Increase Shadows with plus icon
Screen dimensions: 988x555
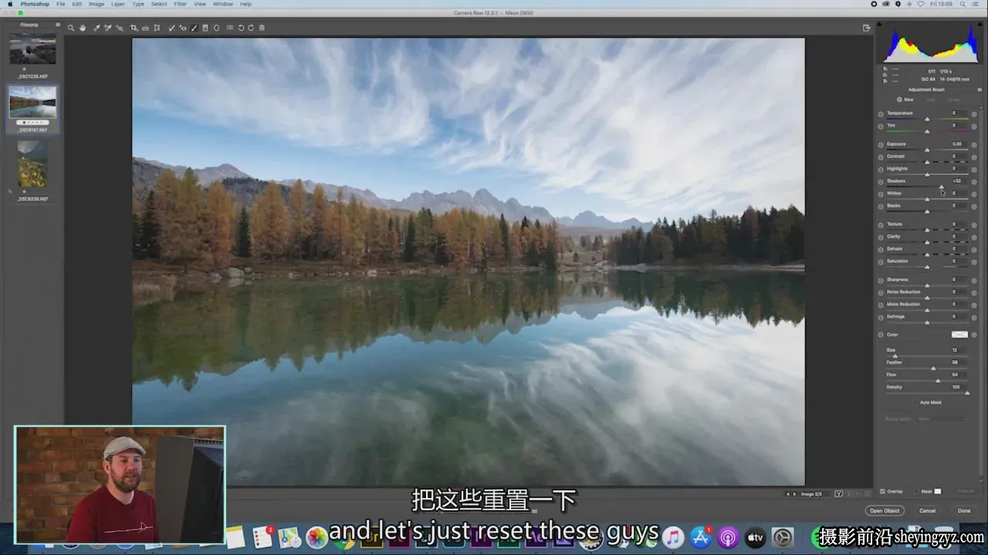(974, 182)
